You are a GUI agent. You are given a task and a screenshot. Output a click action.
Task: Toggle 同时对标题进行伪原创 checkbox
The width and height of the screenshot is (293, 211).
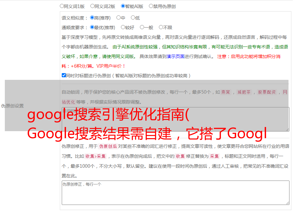64,75
